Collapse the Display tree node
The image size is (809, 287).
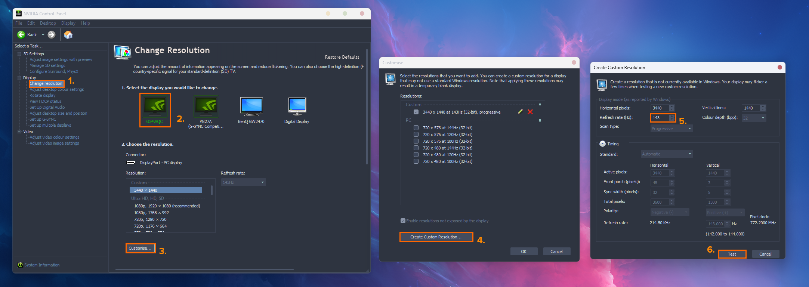[x=19, y=78]
